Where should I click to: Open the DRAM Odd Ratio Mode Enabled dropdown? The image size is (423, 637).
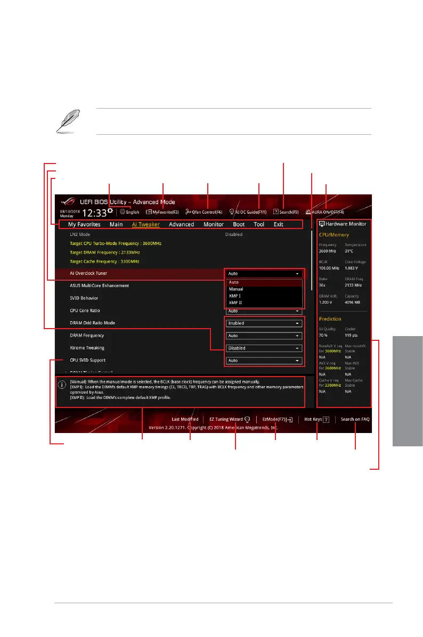264,323
